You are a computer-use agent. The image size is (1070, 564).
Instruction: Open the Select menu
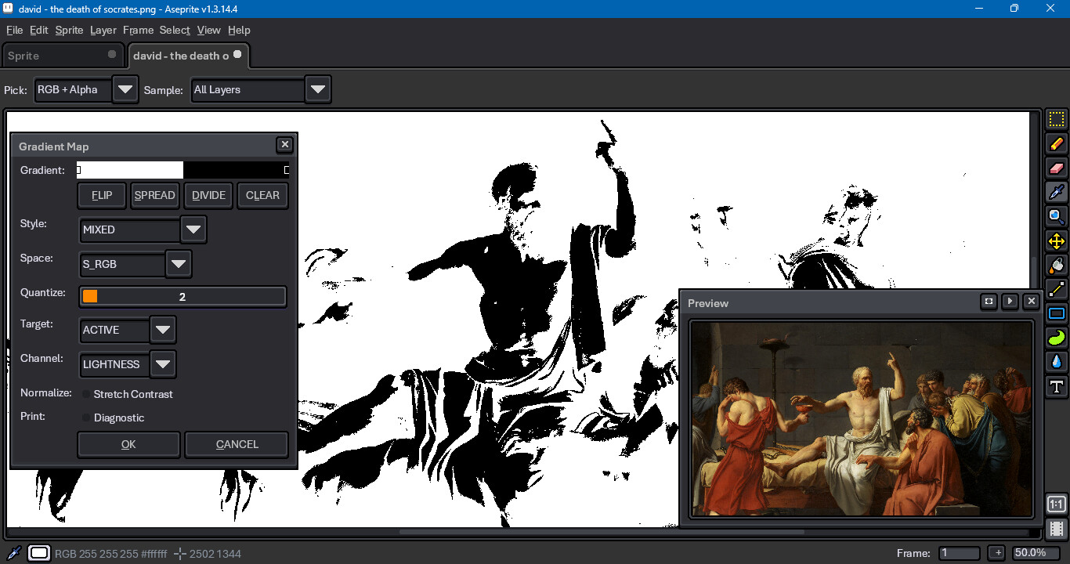point(175,30)
